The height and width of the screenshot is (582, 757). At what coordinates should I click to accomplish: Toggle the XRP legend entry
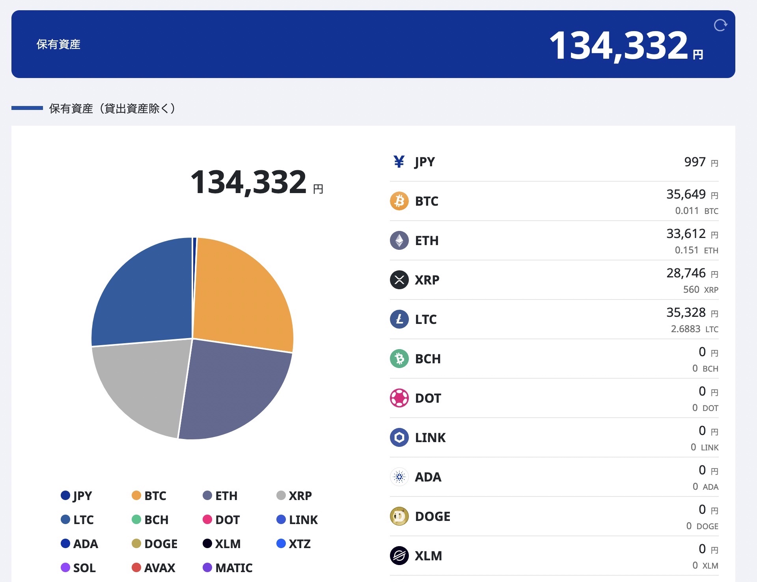point(294,495)
